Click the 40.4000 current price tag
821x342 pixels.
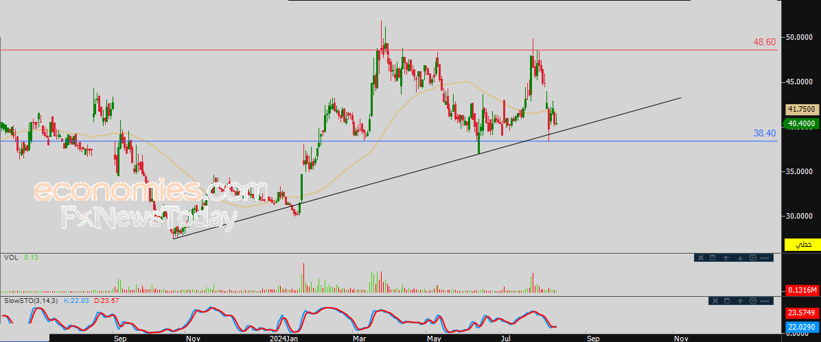click(x=800, y=124)
